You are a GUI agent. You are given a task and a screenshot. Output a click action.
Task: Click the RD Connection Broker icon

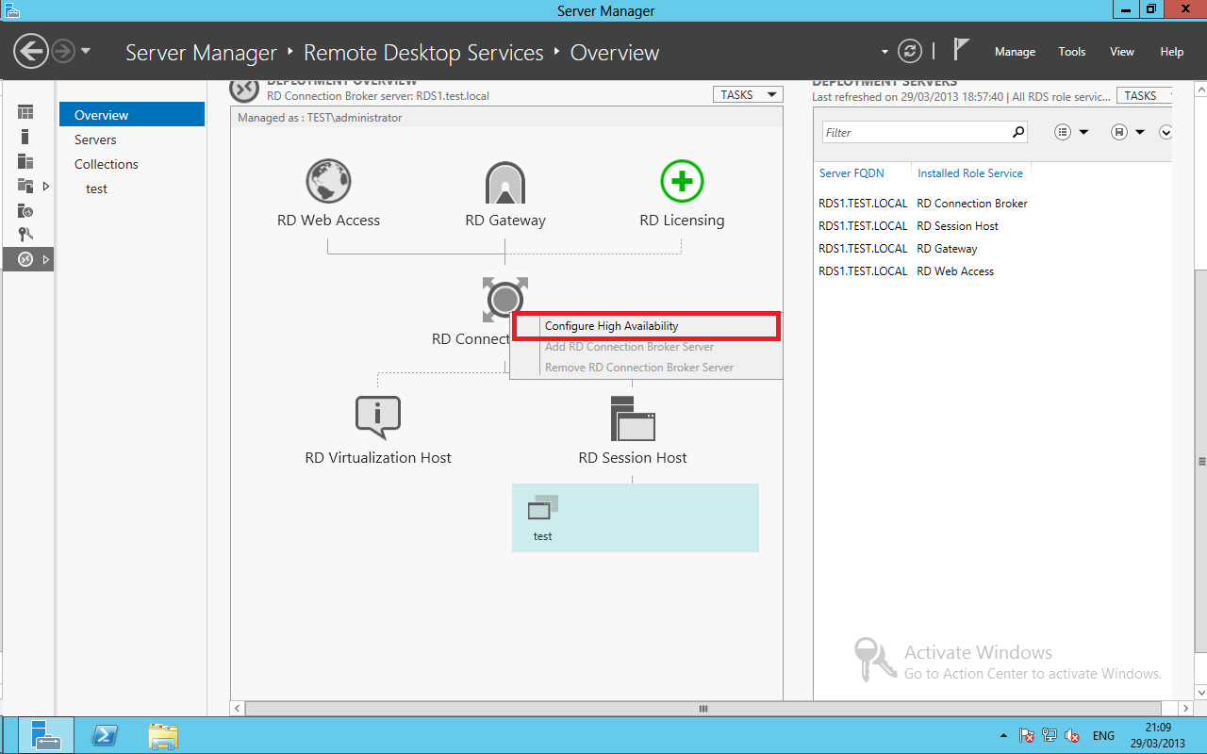(x=505, y=300)
